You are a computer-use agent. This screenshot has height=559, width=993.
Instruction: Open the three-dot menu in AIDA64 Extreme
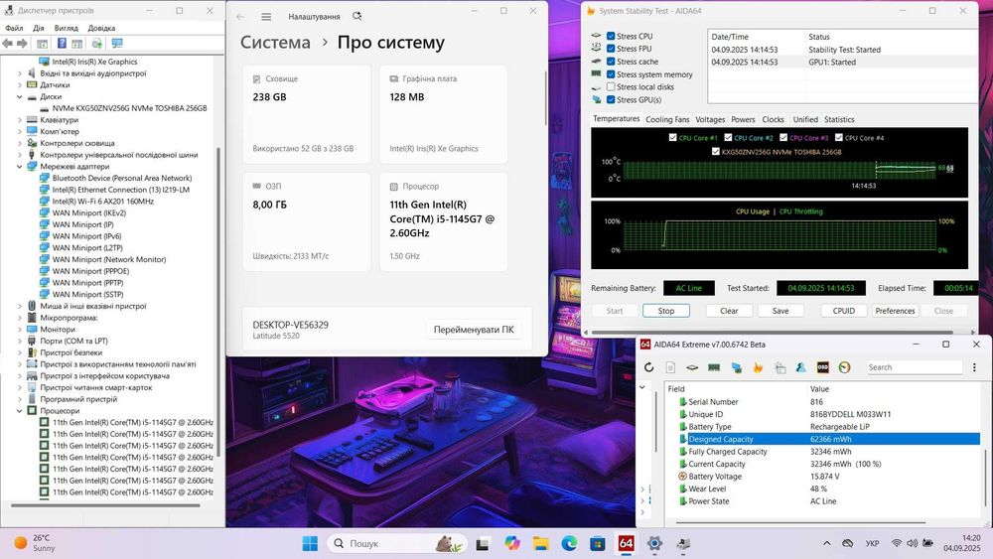(975, 367)
